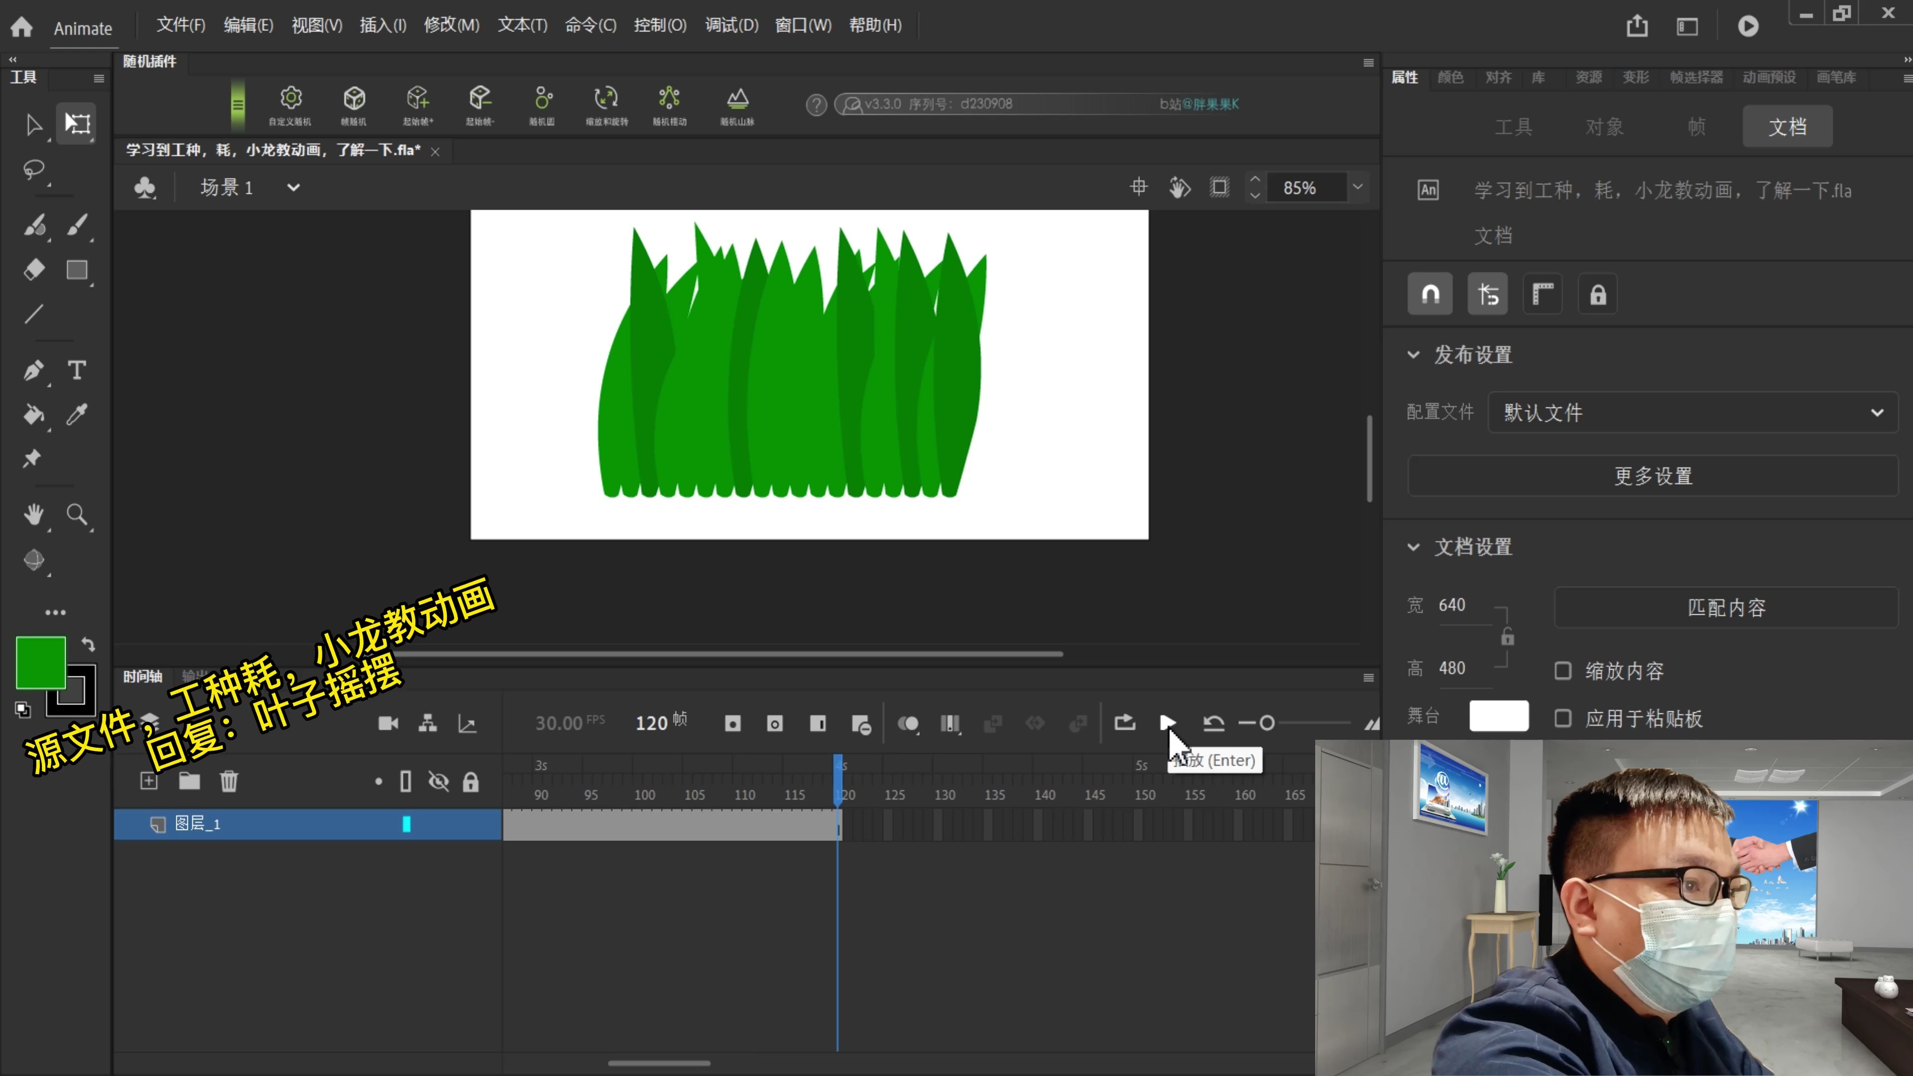Choose the Eyedropper tool
The image size is (1913, 1076).
tap(77, 414)
